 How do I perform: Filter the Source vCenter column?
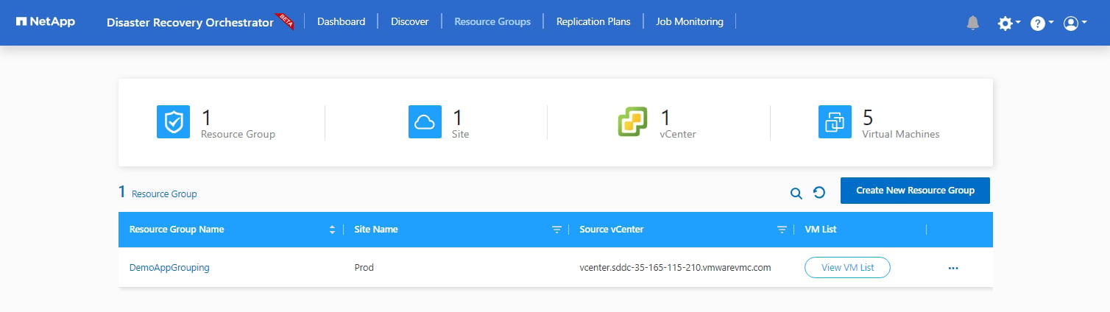(782, 230)
